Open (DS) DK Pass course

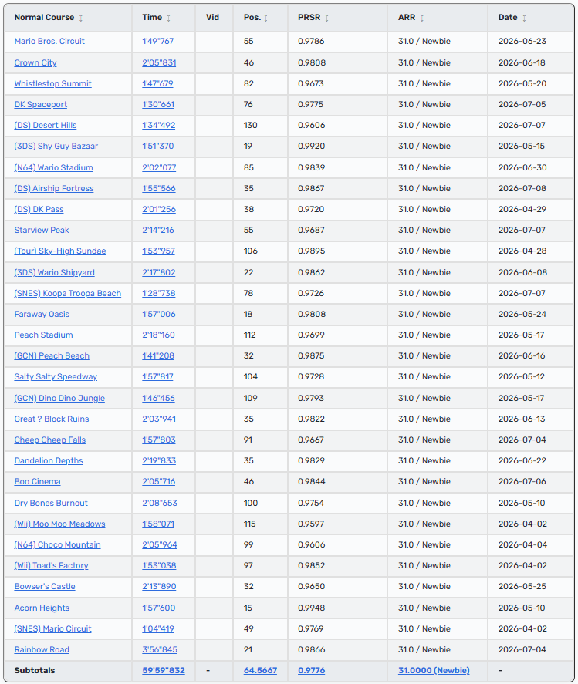pos(39,210)
